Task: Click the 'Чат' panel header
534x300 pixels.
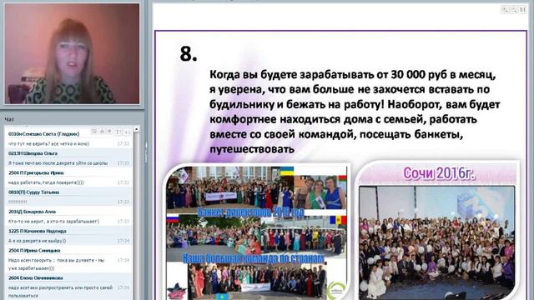Action: coord(9,119)
